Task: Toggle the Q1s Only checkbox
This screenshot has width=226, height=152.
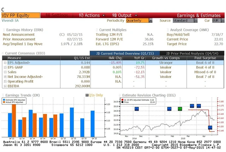Action: tap(87, 95)
